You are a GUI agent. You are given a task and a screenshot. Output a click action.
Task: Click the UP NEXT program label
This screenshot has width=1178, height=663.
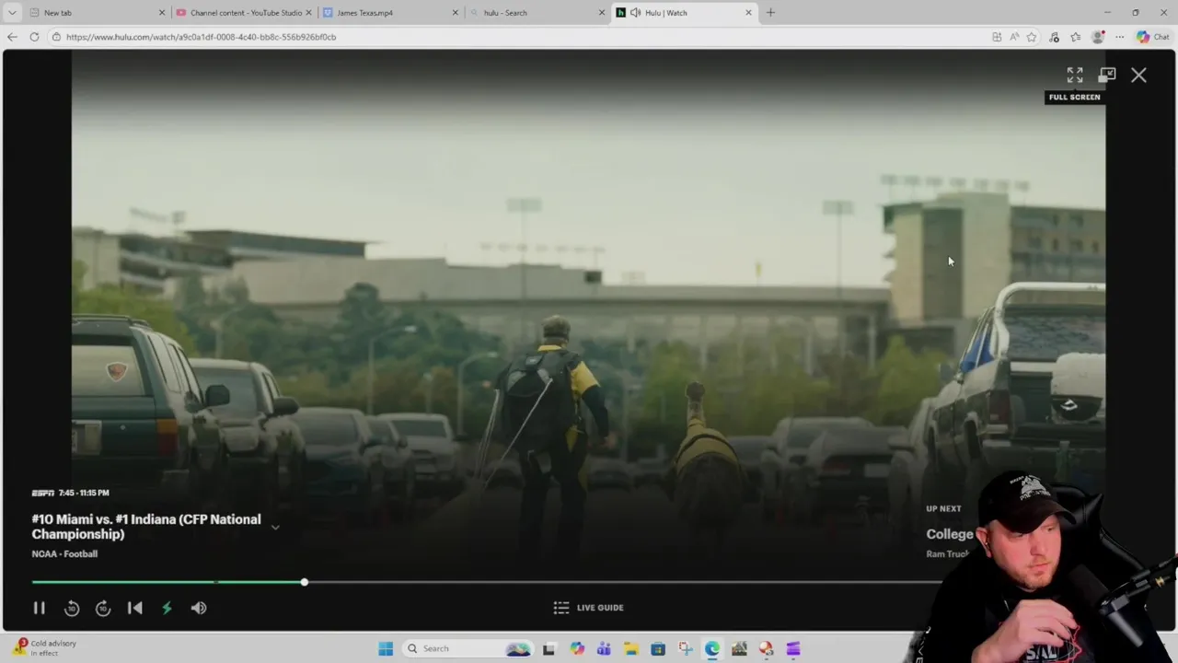(x=943, y=508)
